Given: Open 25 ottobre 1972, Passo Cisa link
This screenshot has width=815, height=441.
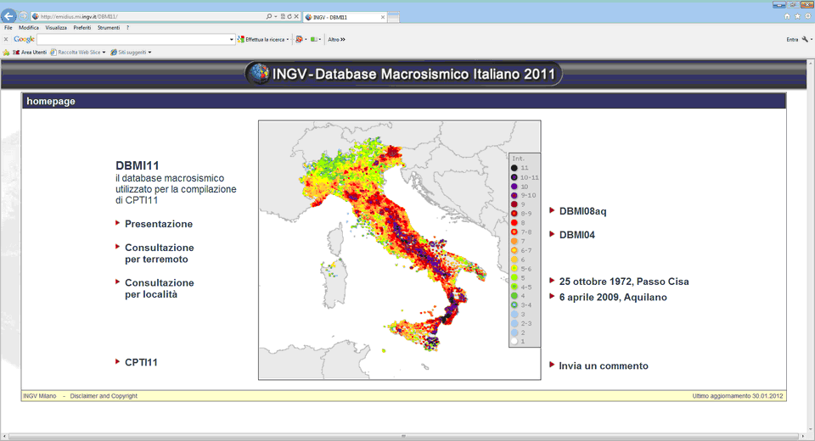Looking at the screenshot, I should pyautogui.click(x=624, y=282).
